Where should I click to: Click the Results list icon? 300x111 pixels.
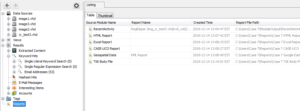coord(9,45)
